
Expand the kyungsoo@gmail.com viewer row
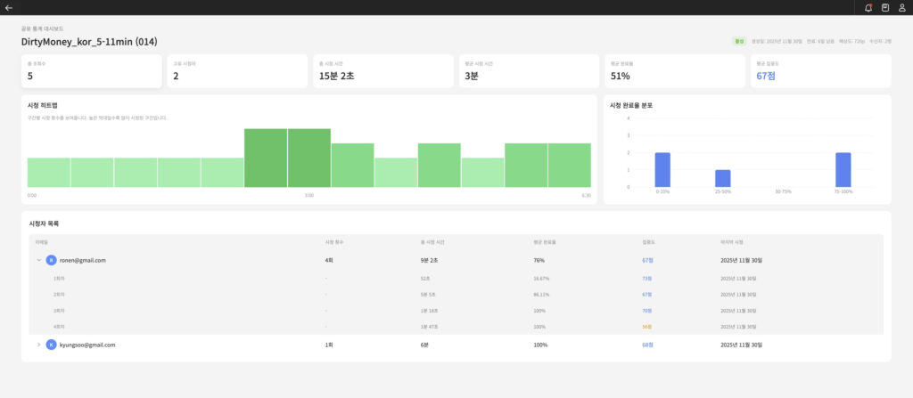38,345
